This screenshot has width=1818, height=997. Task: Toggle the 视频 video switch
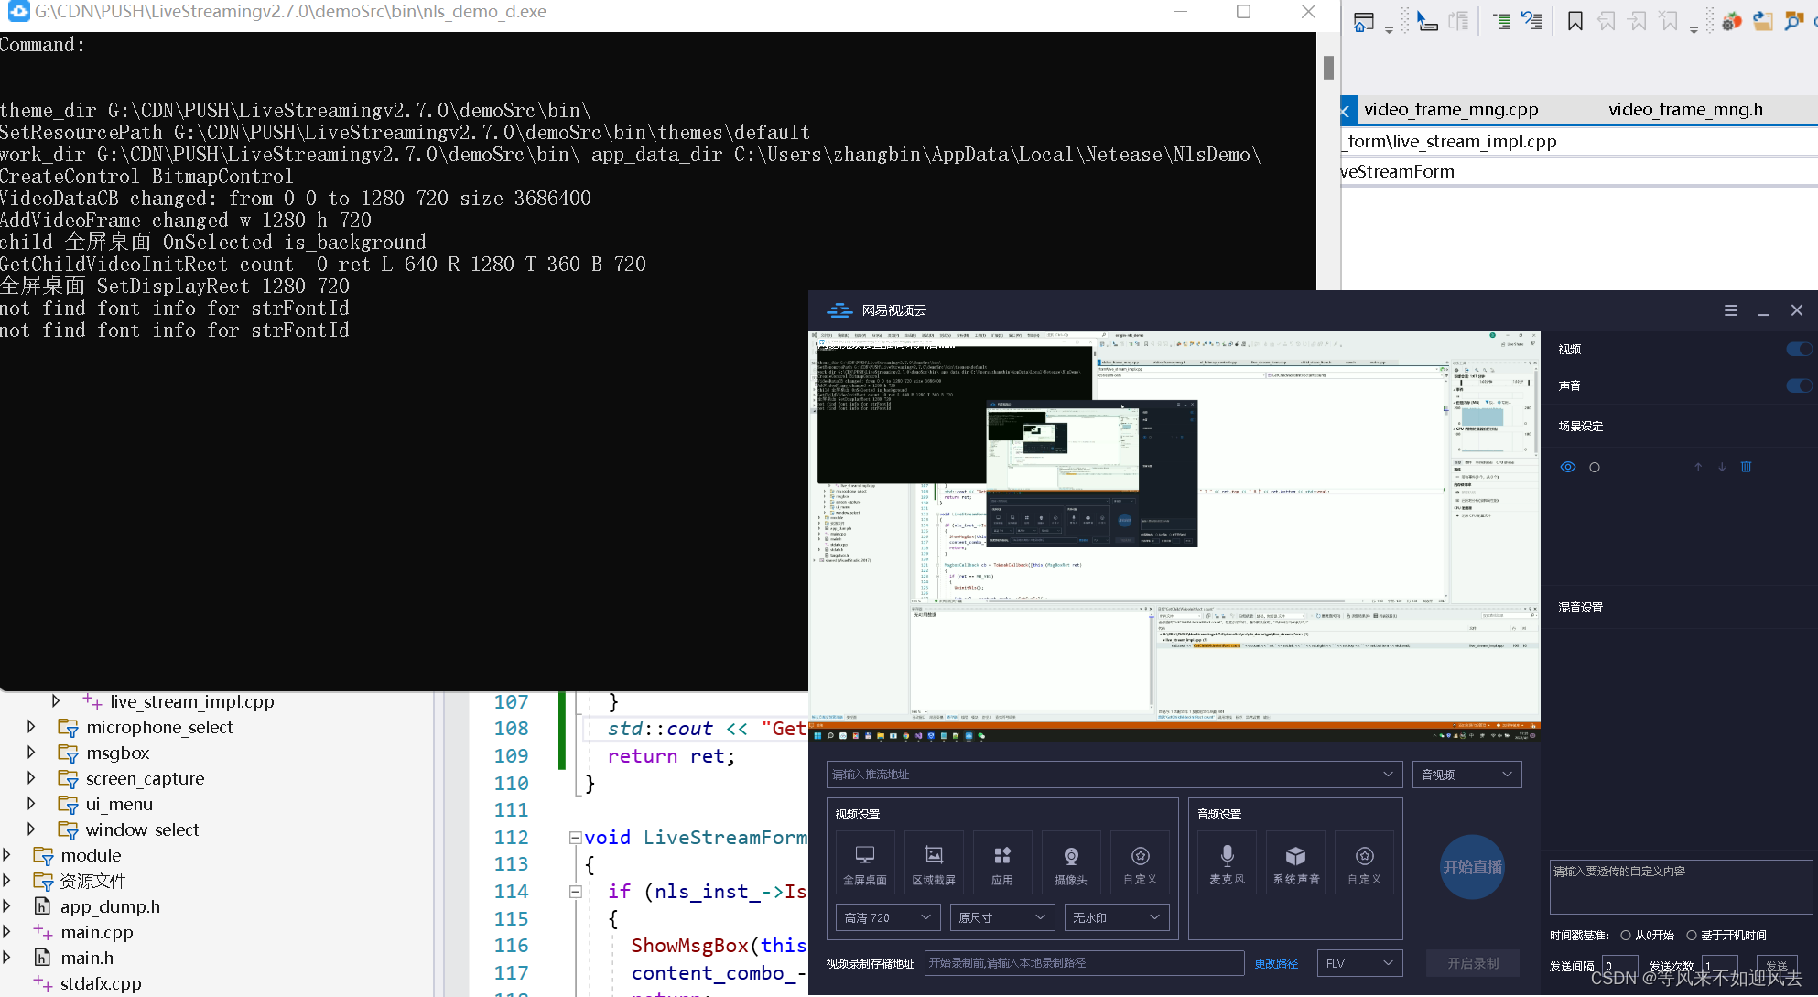click(1799, 349)
